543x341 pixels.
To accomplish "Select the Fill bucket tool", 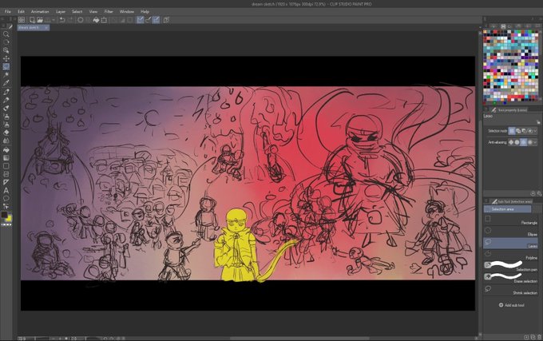I will pos(6,150).
